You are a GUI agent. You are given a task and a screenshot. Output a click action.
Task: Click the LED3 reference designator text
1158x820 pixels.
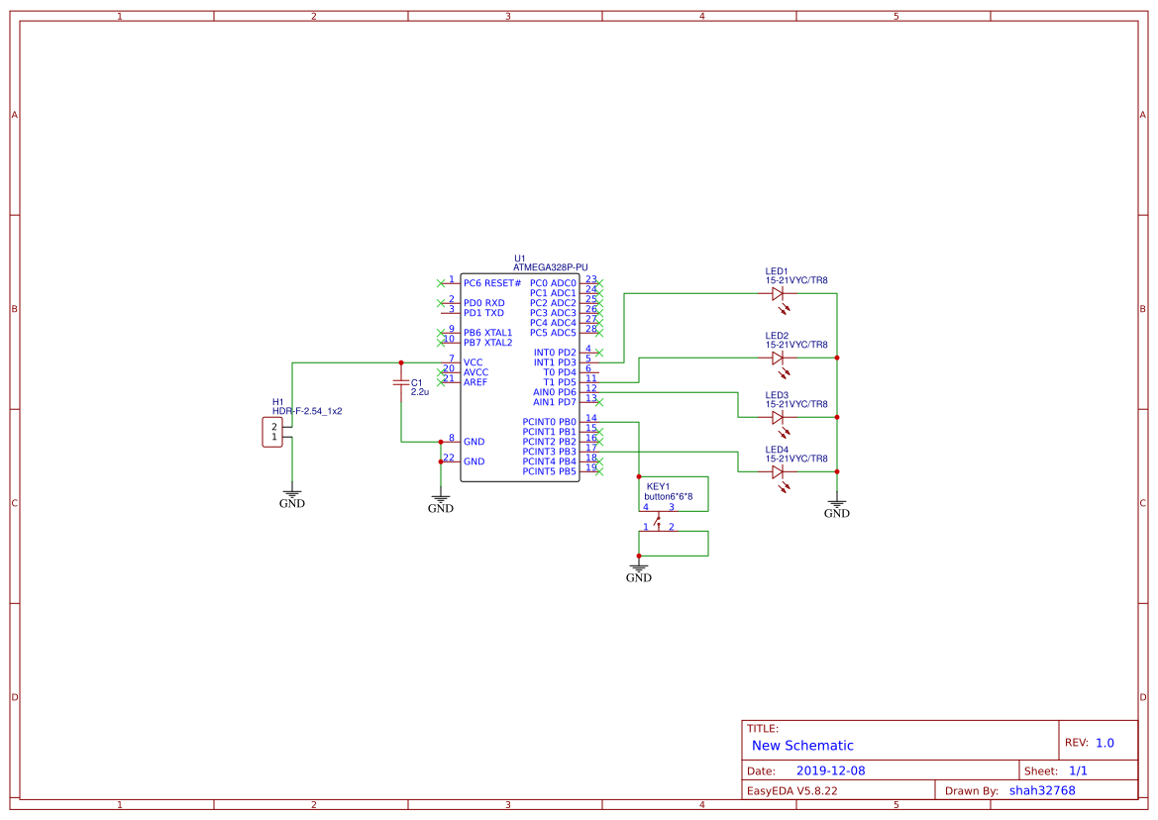tap(778, 393)
